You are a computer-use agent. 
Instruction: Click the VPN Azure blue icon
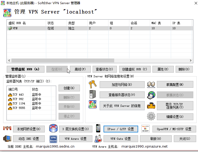[53, 139]
